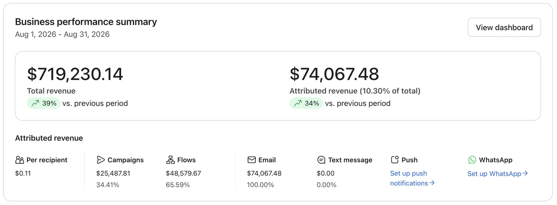Click the WhatsApp label
Image resolution: width=557 pixels, height=205 pixels.
(496, 160)
